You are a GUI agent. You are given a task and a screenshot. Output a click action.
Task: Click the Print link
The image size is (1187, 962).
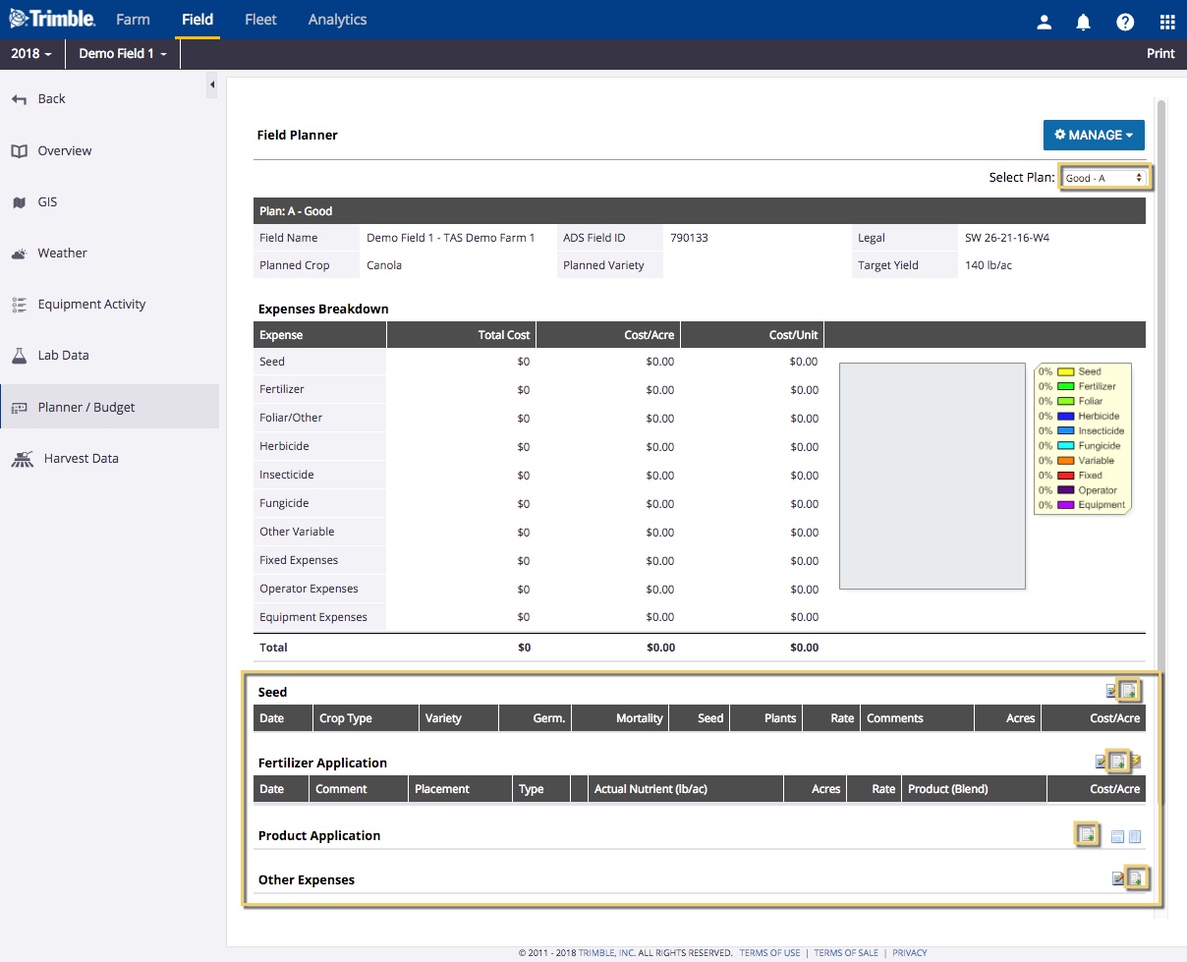coord(1160,54)
